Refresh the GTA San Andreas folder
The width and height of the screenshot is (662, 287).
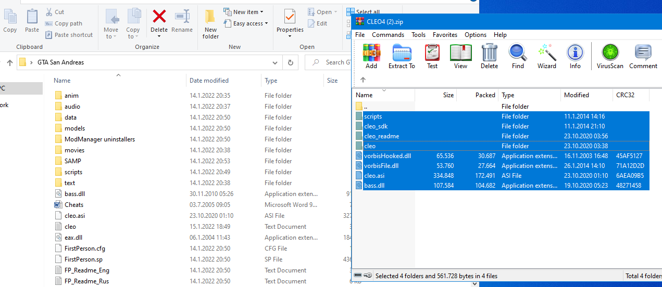[290, 62]
